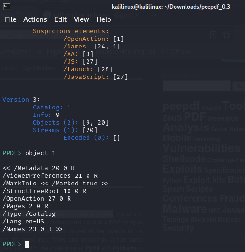Click the '/ViewerPreferences 21 0 R' line
Viewport: 245px width, 252px height.
click(50, 176)
